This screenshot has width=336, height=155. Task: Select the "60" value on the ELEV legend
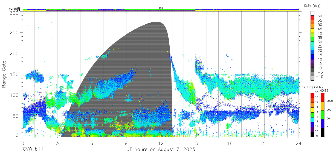point(320,16)
